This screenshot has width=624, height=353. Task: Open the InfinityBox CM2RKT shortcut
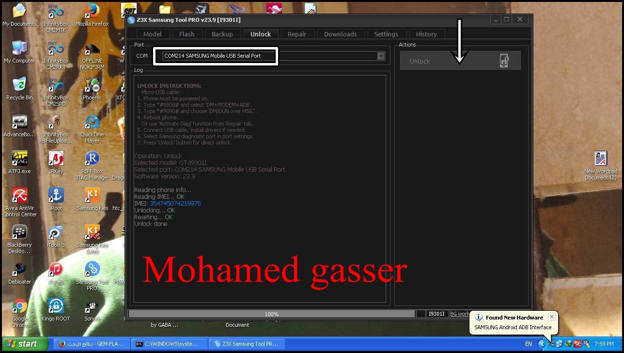[x=56, y=54]
